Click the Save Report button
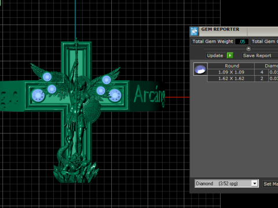This screenshot has height=208, width=278. click(260, 55)
